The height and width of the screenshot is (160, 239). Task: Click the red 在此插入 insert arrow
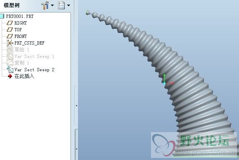point(10,76)
